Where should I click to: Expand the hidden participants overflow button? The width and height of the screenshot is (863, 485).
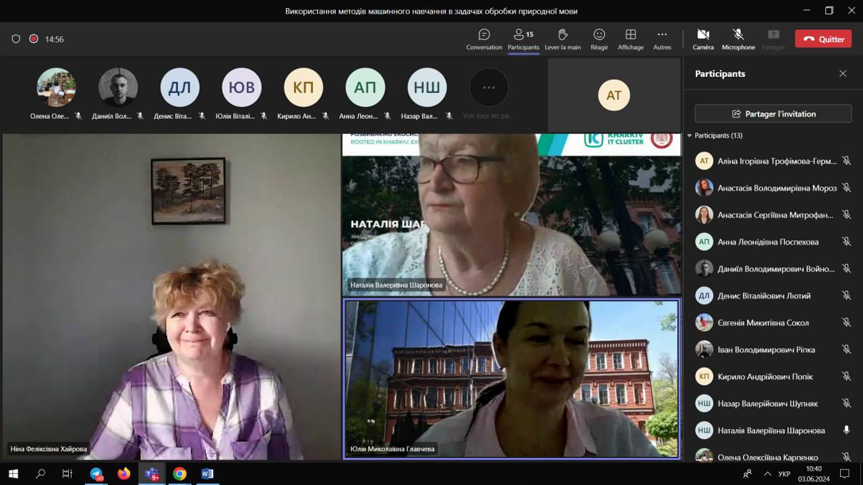(489, 88)
